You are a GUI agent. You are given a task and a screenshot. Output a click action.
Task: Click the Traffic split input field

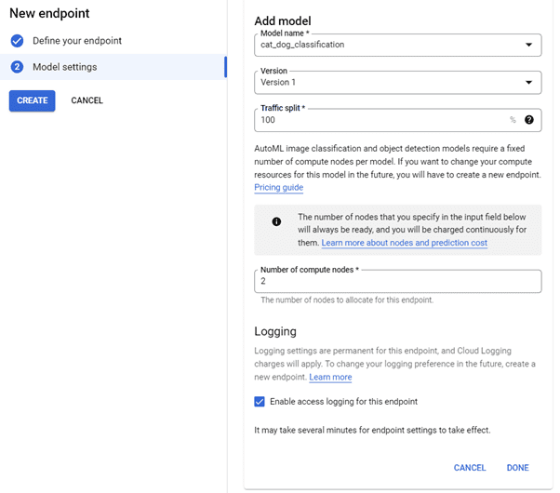click(398, 120)
